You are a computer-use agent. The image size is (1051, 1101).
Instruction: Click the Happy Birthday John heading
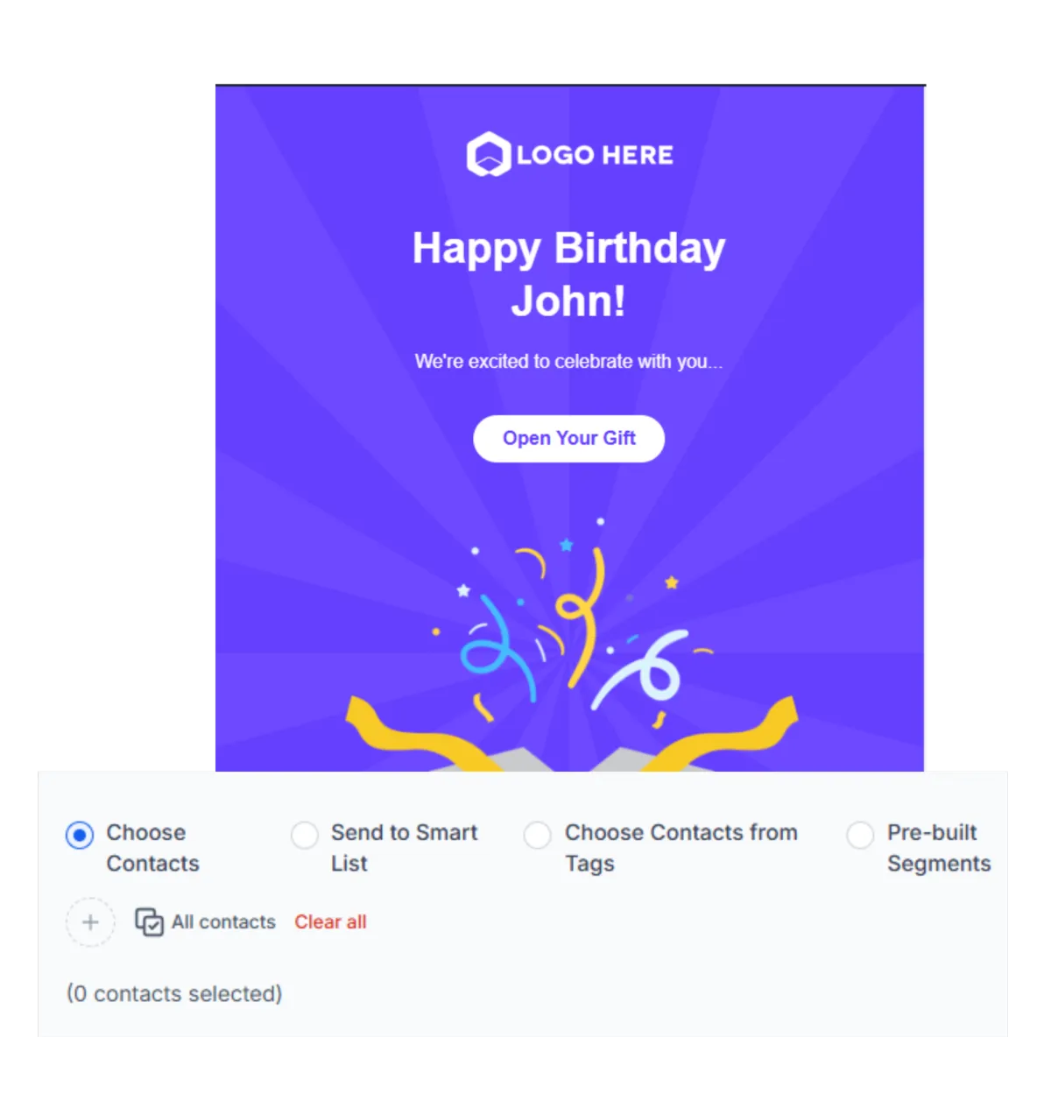point(569,274)
